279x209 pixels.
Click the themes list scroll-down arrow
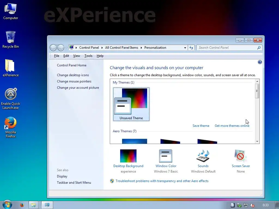257,142
